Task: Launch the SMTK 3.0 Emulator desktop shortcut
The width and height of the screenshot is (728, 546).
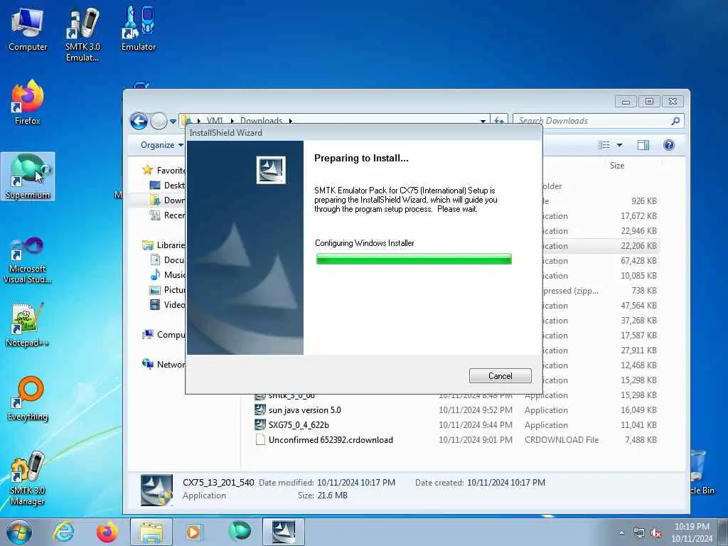Action: 82,34
